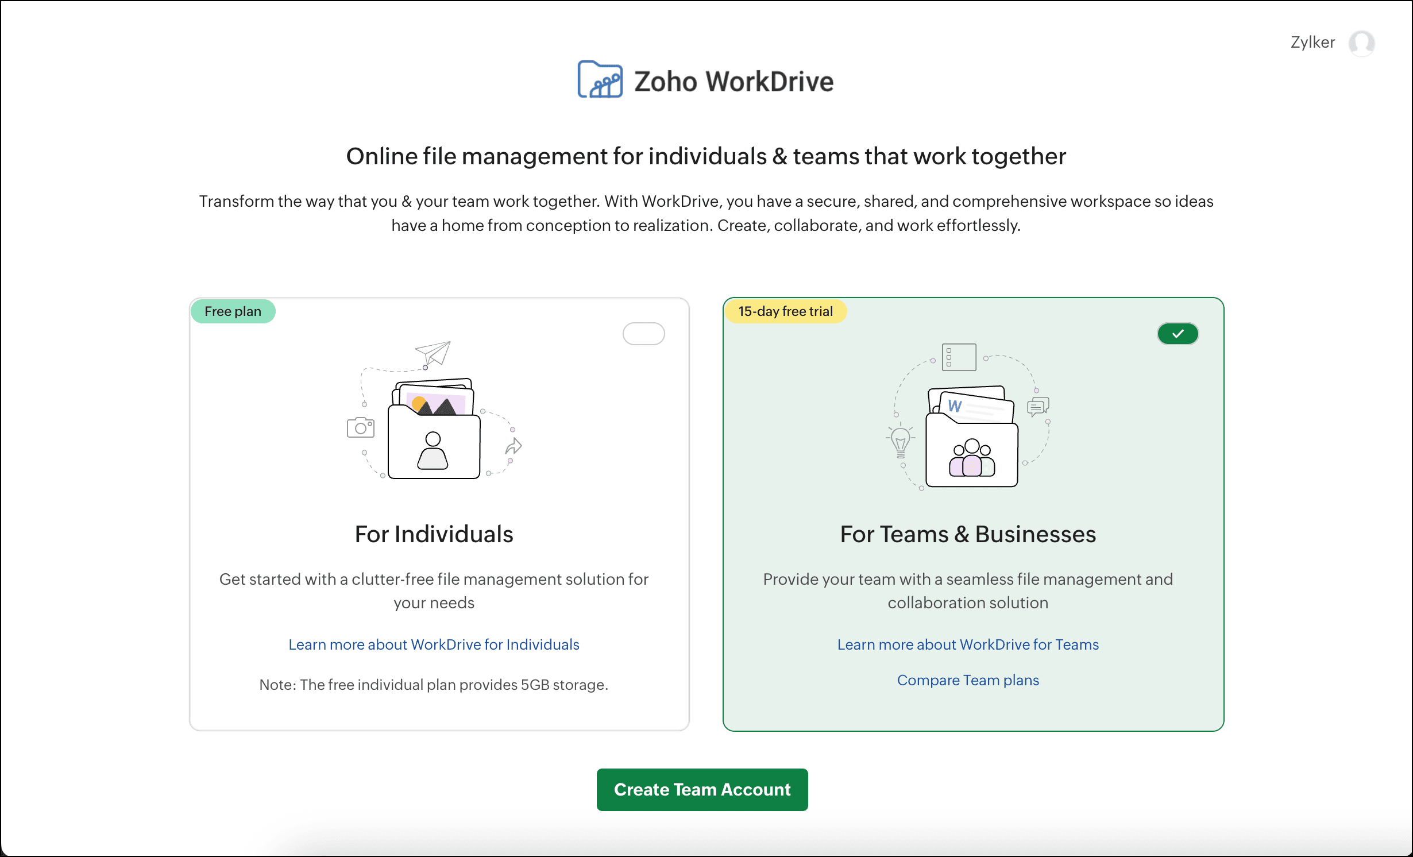
Task: Deselect the checked Teams & Businesses toggle
Action: 1177,334
